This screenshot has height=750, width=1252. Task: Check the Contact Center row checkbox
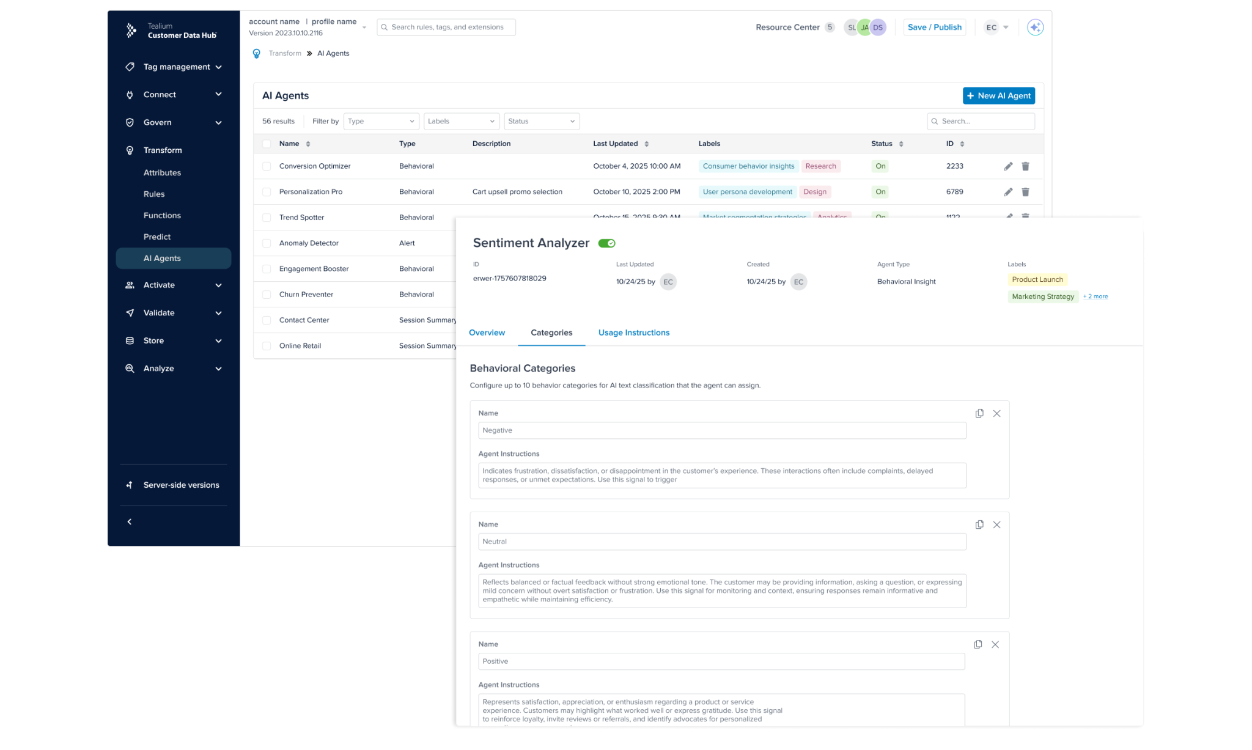click(267, 320)
